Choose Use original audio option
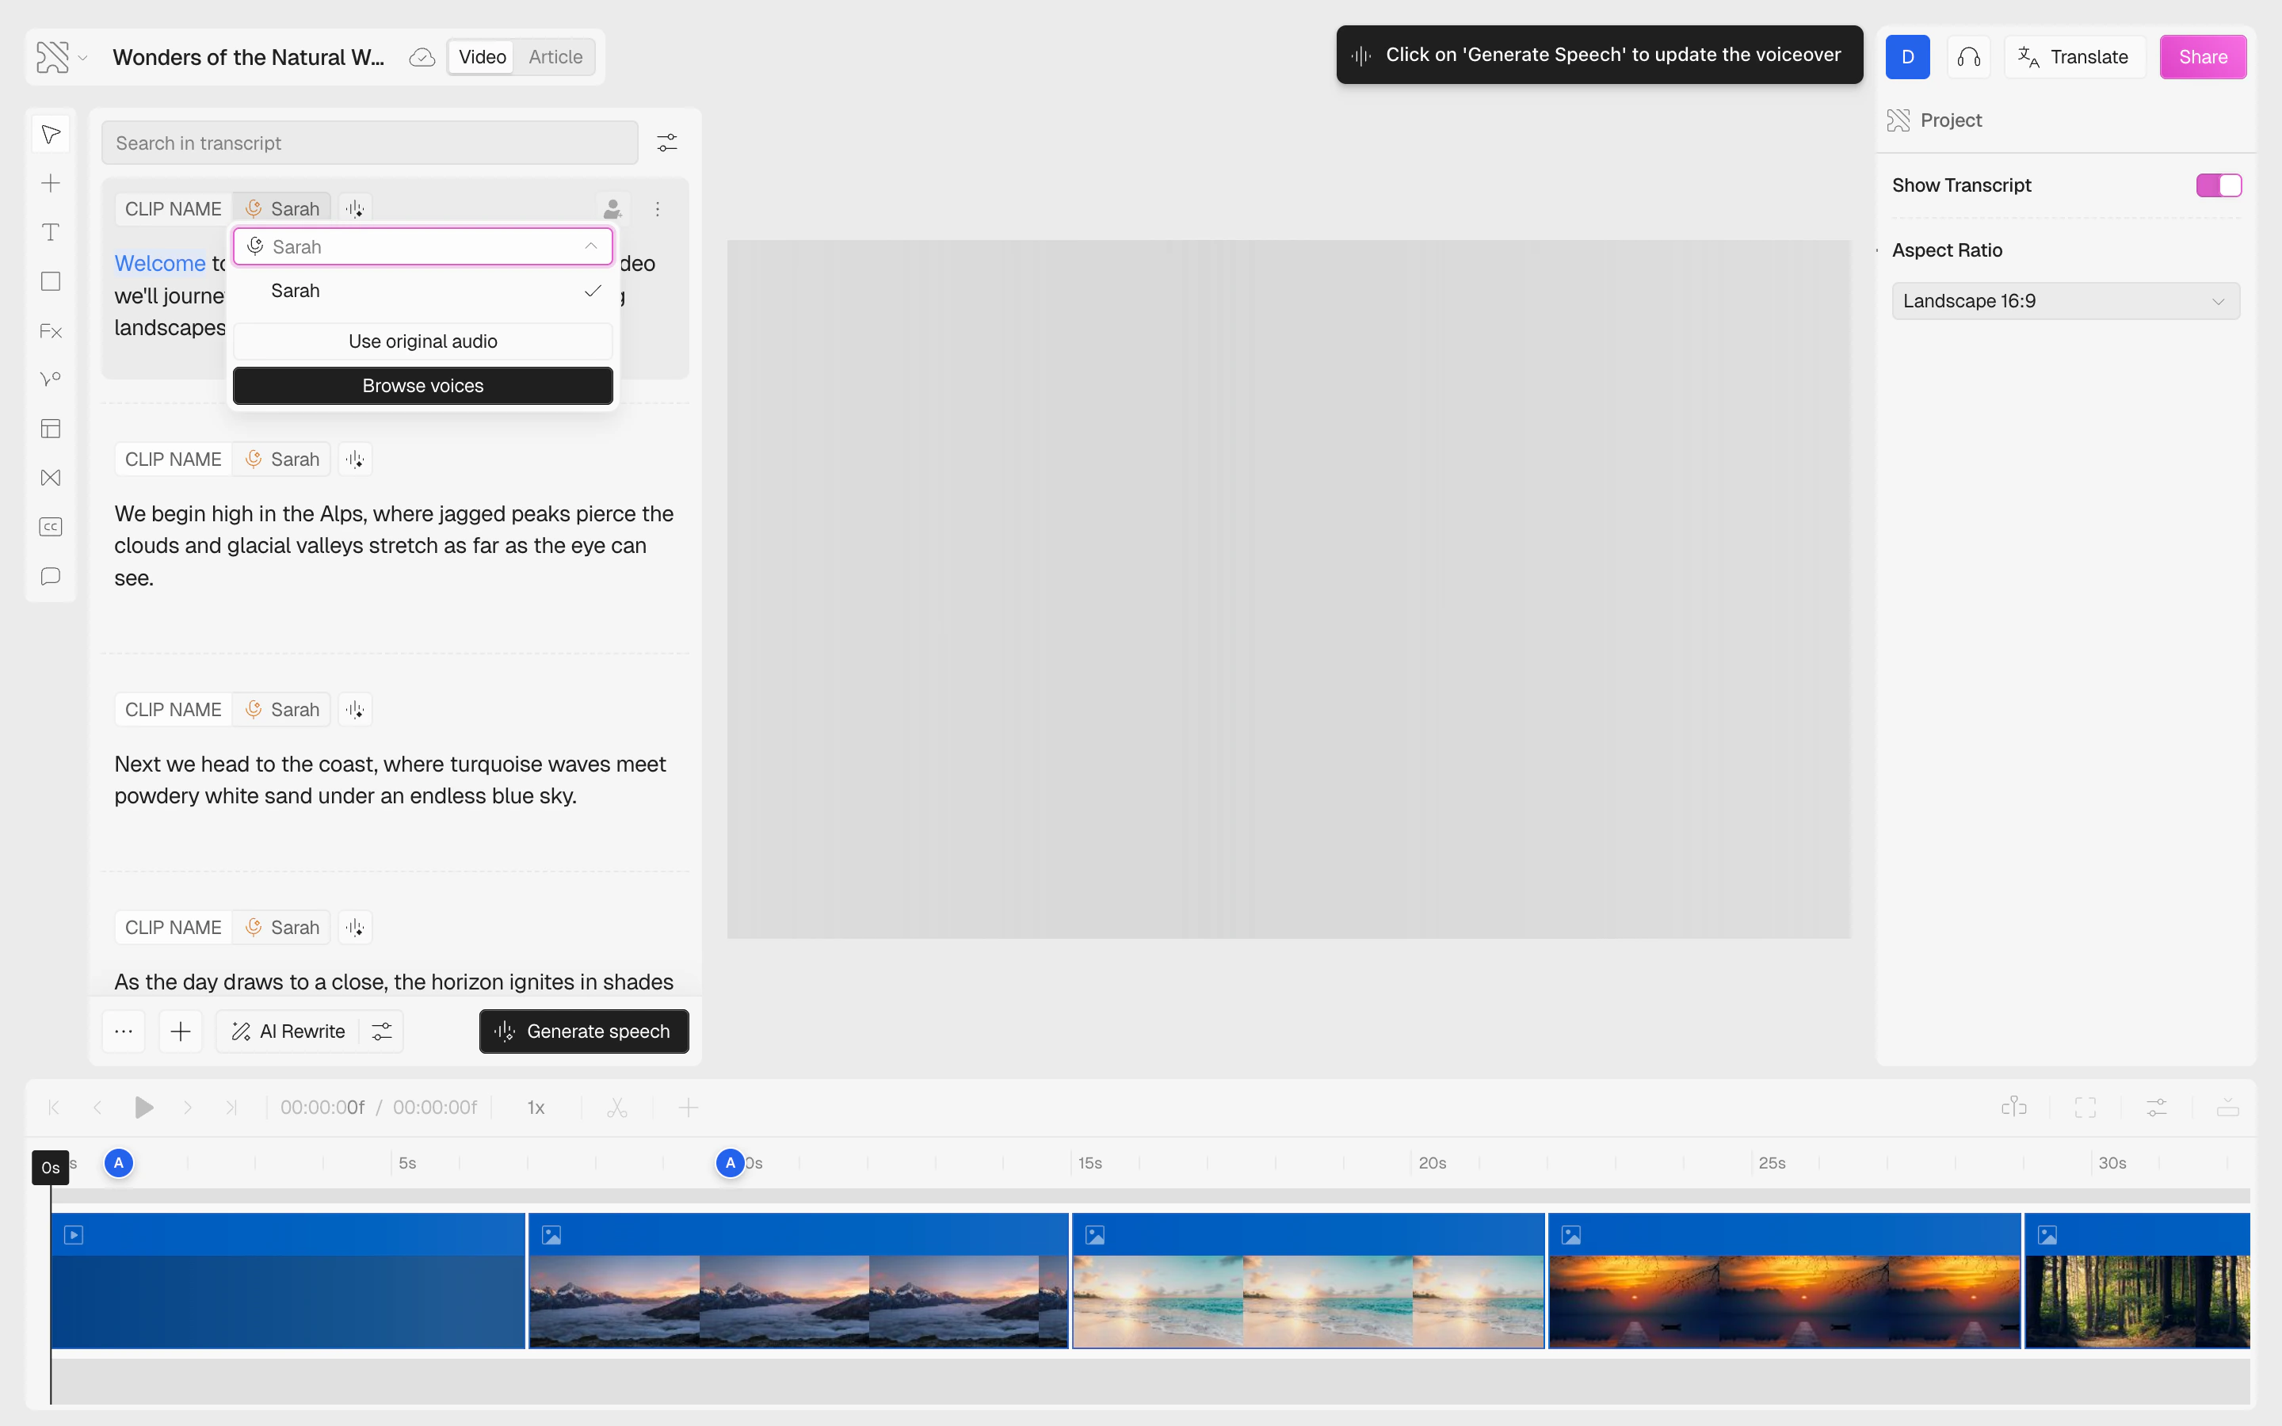The height and width of the screenshot is (1426, 2282). (422, 341)
